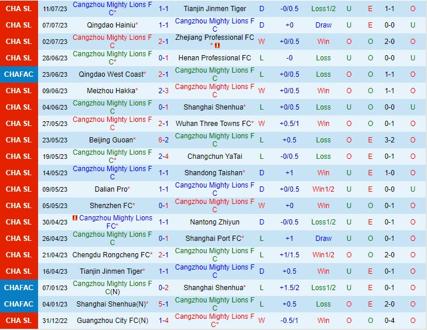The width and height of the screenshot is (427, 330).
Task: Click the Shanghai Port FC team name
Action: (213, 239)
